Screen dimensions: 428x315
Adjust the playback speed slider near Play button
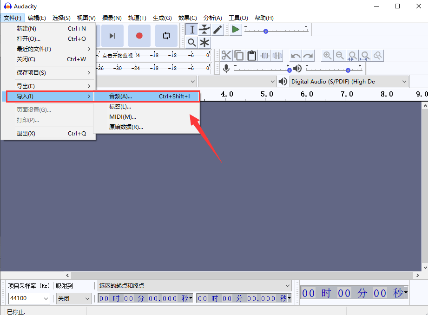tap(265, 31)
